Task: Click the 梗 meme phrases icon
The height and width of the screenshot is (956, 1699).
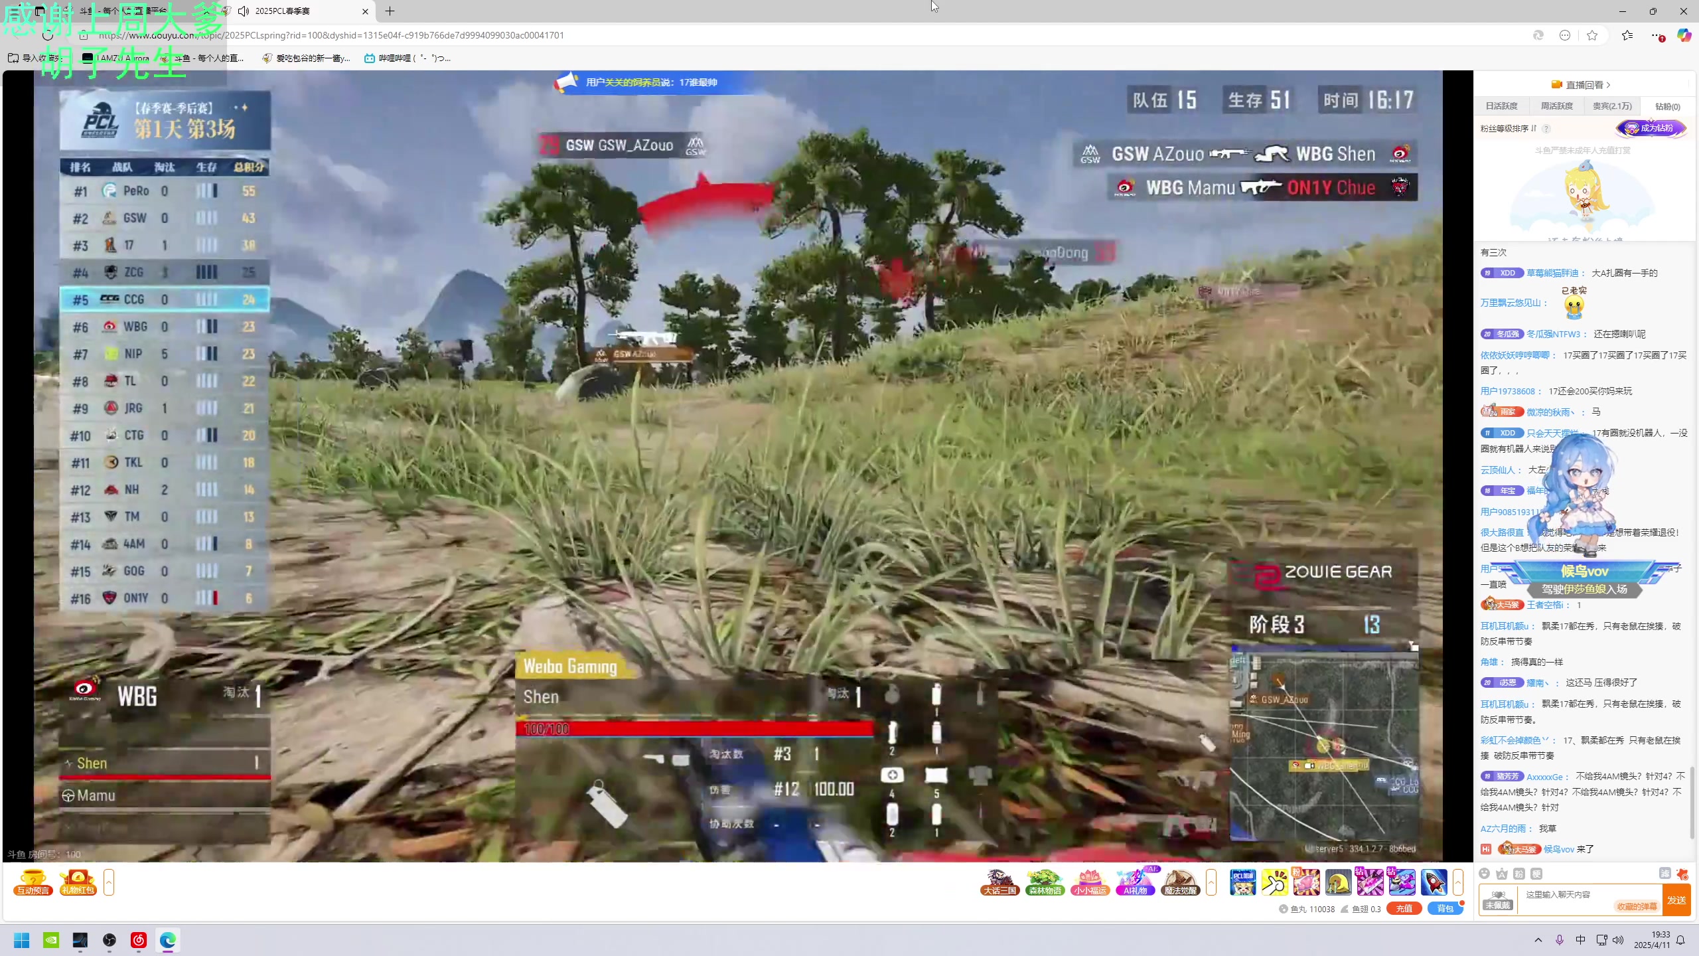Action: coord(1536,874)
